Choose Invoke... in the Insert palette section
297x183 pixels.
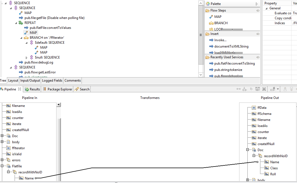coord(218,40)
